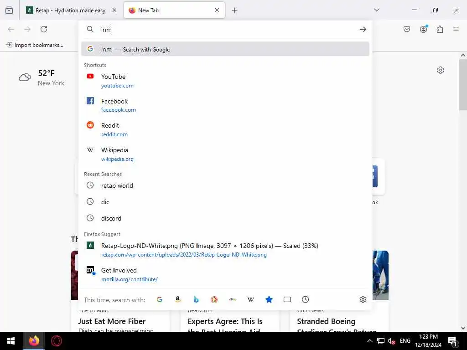This screenshot has width=467, height=350.
Task: Open weather widget cloud icon
Action: point(25,77)
